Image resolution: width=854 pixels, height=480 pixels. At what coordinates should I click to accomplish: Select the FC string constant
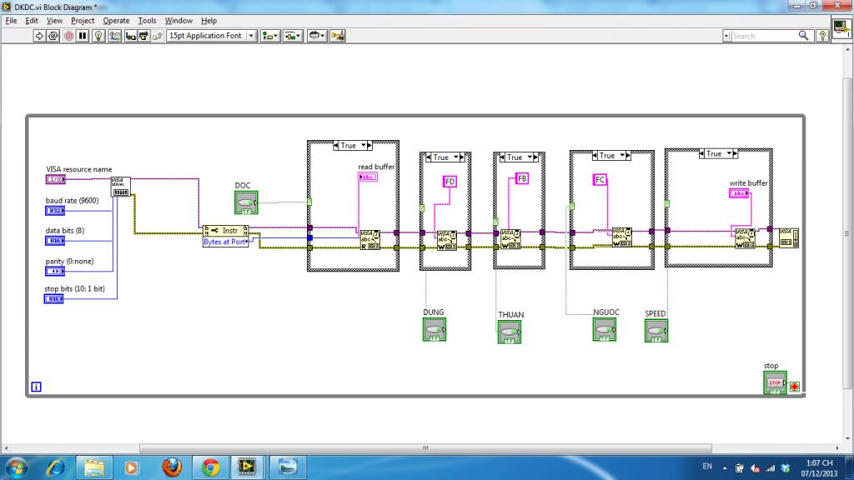(600, 180)
